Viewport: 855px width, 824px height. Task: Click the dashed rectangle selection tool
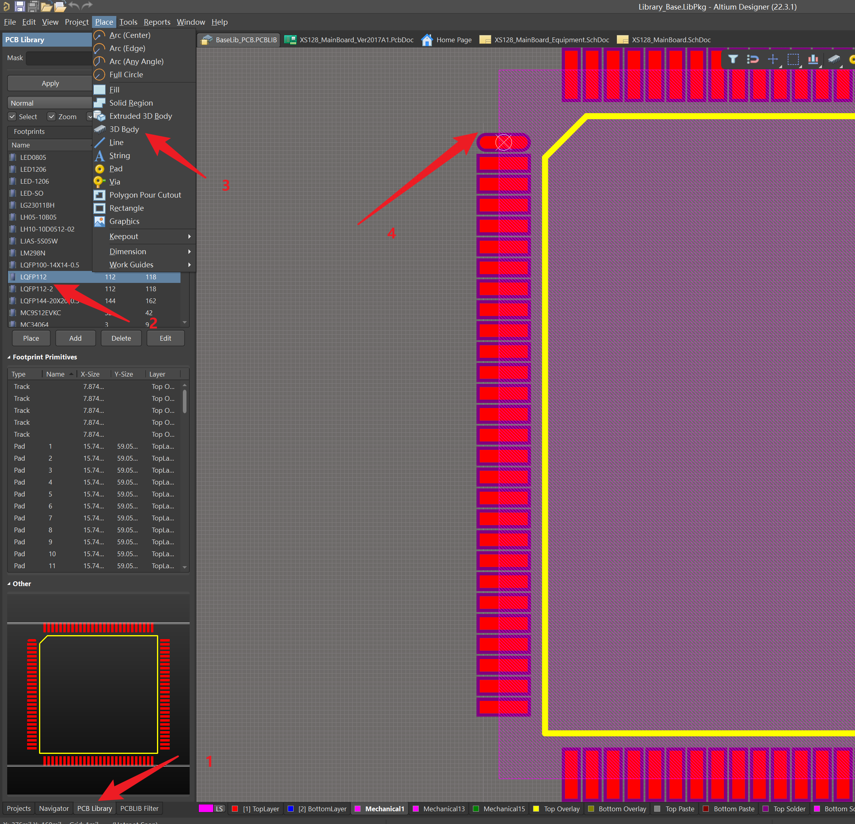792,59
